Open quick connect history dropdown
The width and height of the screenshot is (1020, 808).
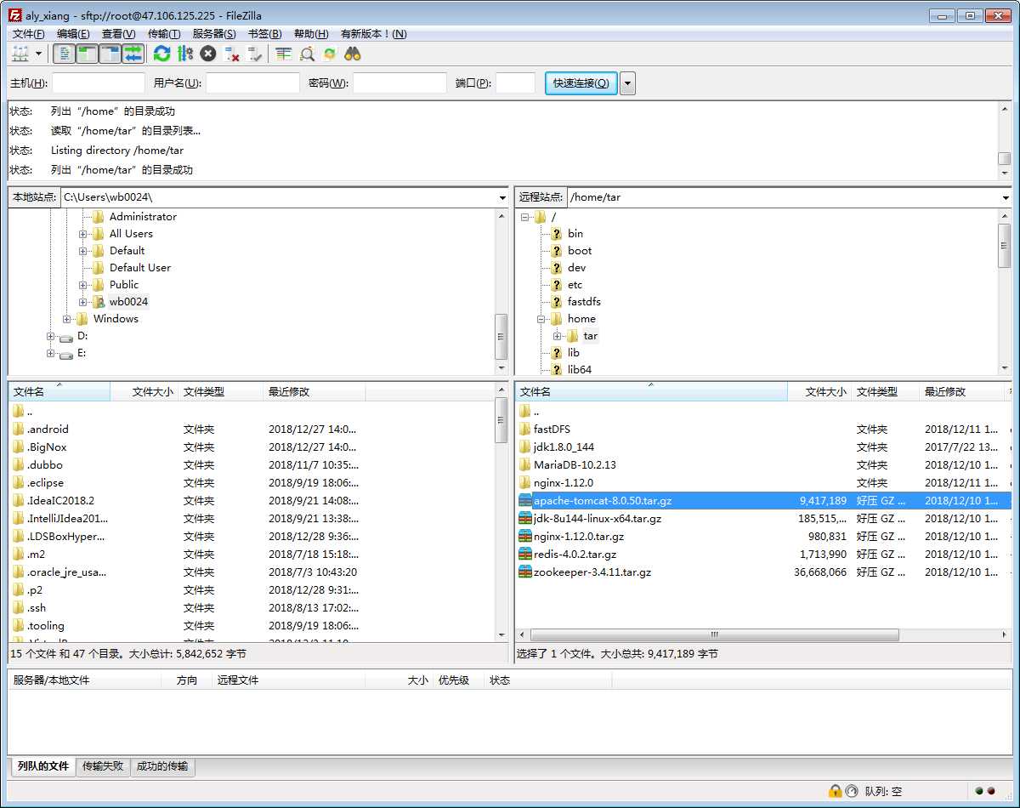coord(627,83)
